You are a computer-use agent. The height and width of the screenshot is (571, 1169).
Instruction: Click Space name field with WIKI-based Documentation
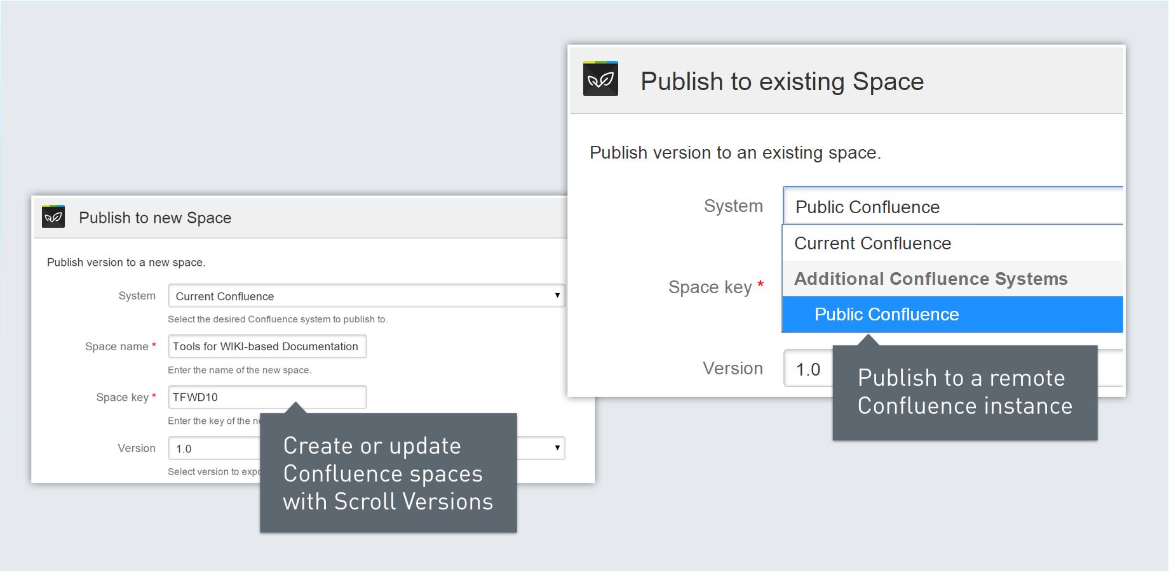267,346
